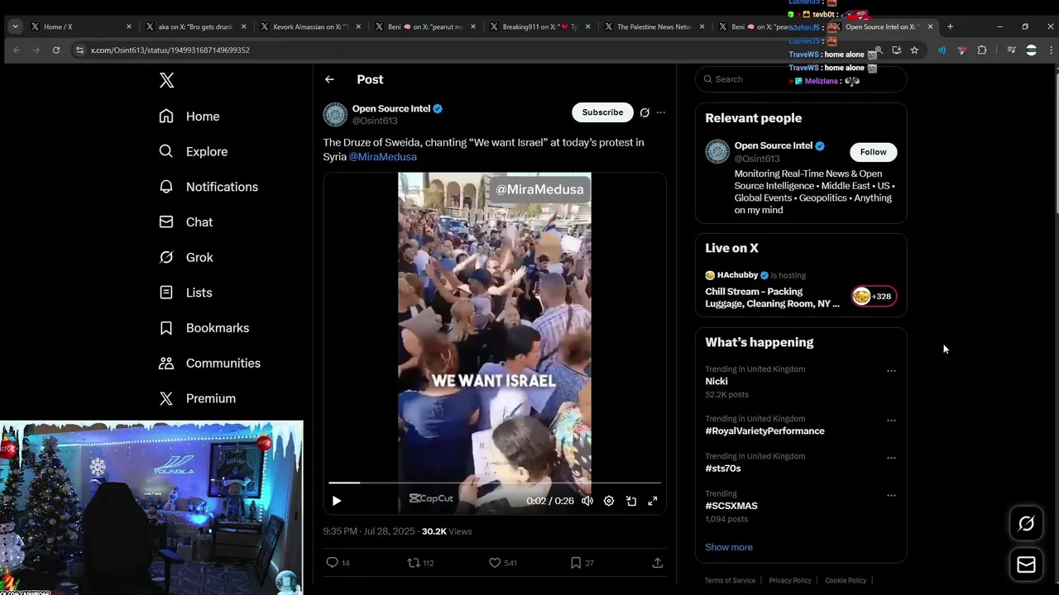
Task: Bookmark the post with 27 bookmarks
Action: click(582, 563)
